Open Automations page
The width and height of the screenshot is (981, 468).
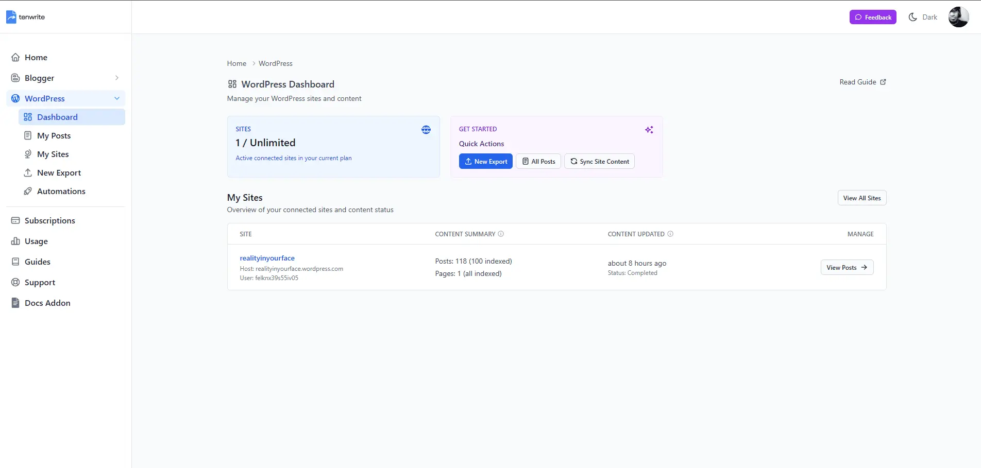pos(72,191)
